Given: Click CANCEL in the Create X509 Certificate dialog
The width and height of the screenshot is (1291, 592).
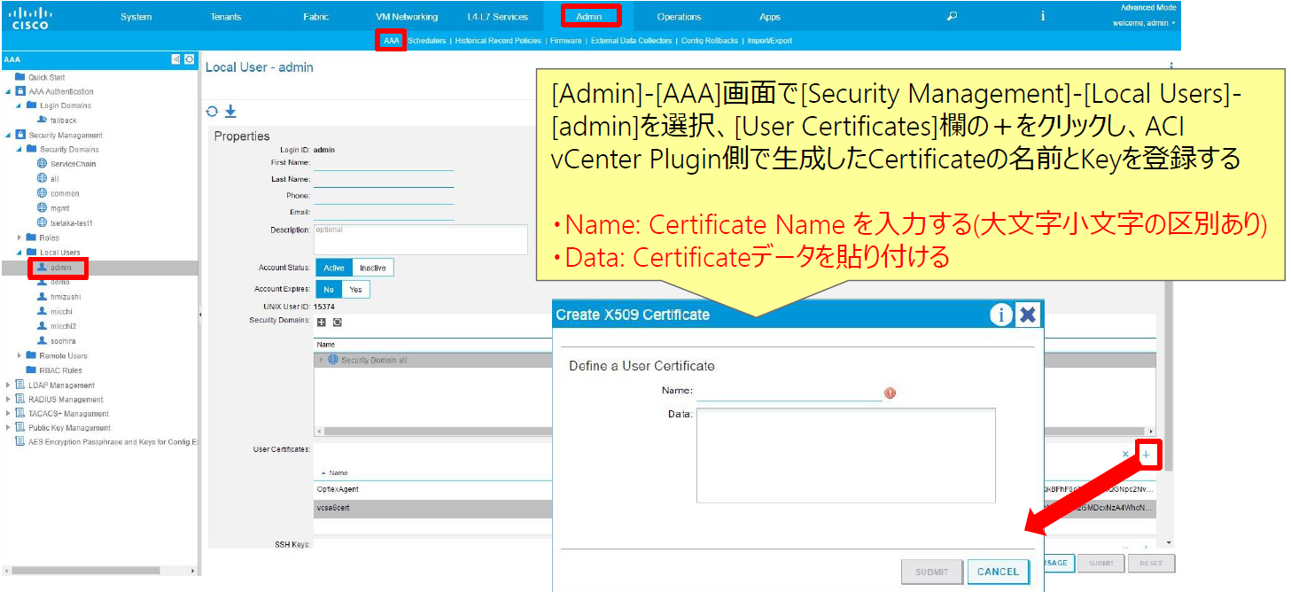Looking at the screenshot, I should [x=999, y=572].
